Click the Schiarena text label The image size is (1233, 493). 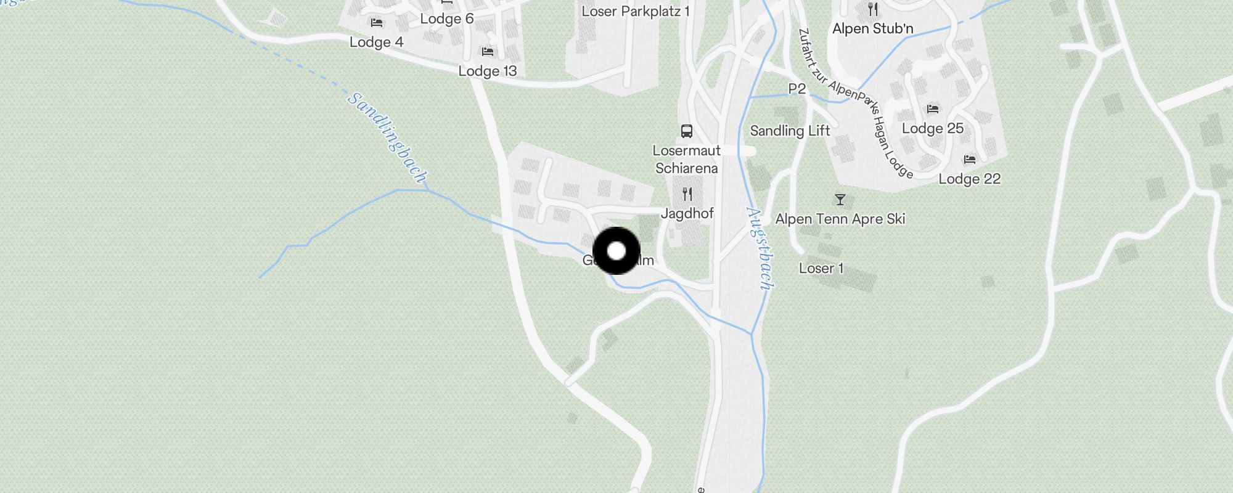tap(686, 168)
